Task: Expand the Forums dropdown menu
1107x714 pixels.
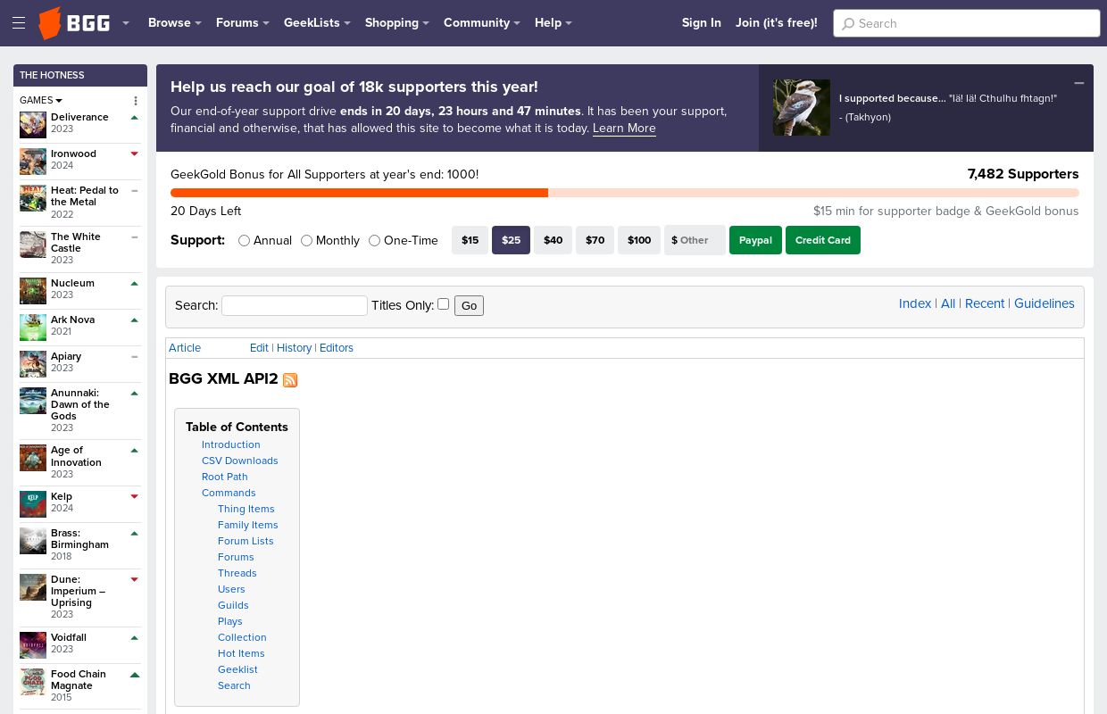Action: click(242, 23)
